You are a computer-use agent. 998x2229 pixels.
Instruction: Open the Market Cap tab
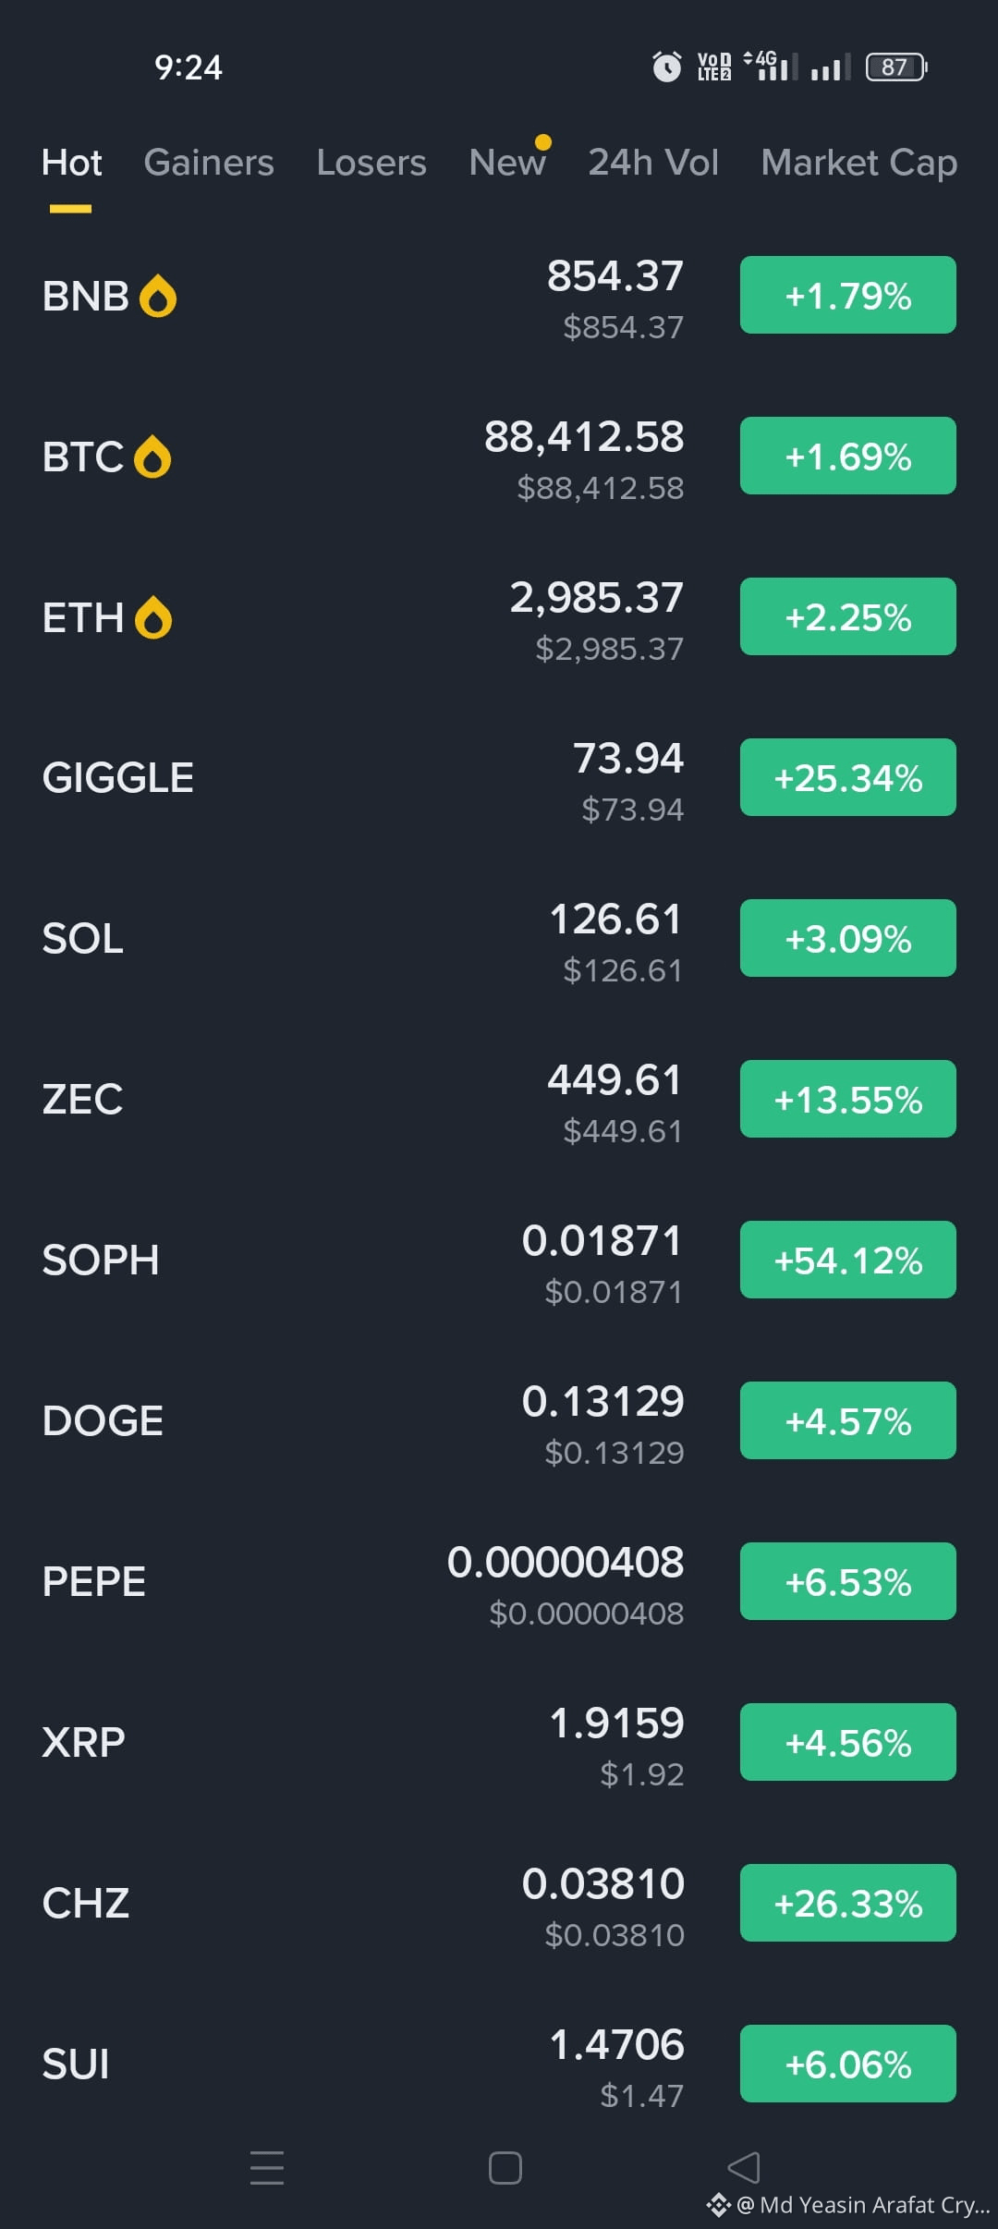pyautogui.click(x=859, y=163)
